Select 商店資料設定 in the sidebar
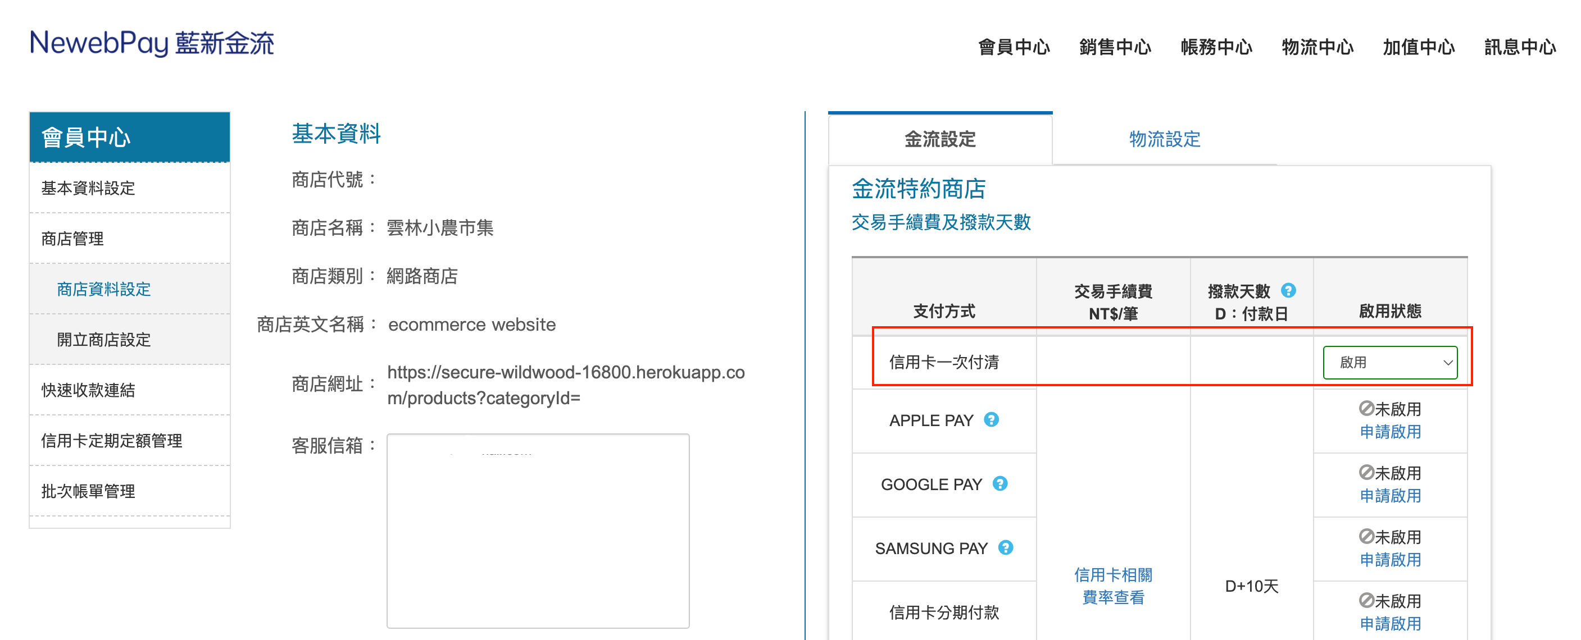The height and width of the screenshot is (640, 1581). coord(104,289)
